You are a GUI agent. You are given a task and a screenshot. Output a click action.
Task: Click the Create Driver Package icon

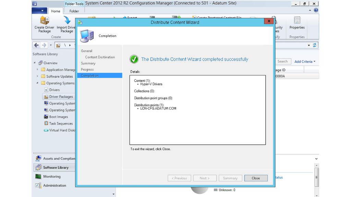[x=44, y=21]
